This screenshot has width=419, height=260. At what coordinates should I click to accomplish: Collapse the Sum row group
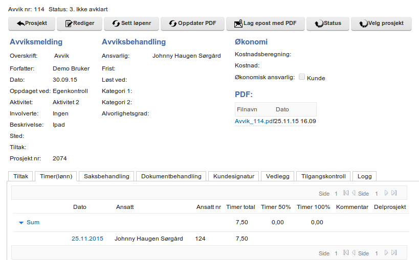pos(21,223)
